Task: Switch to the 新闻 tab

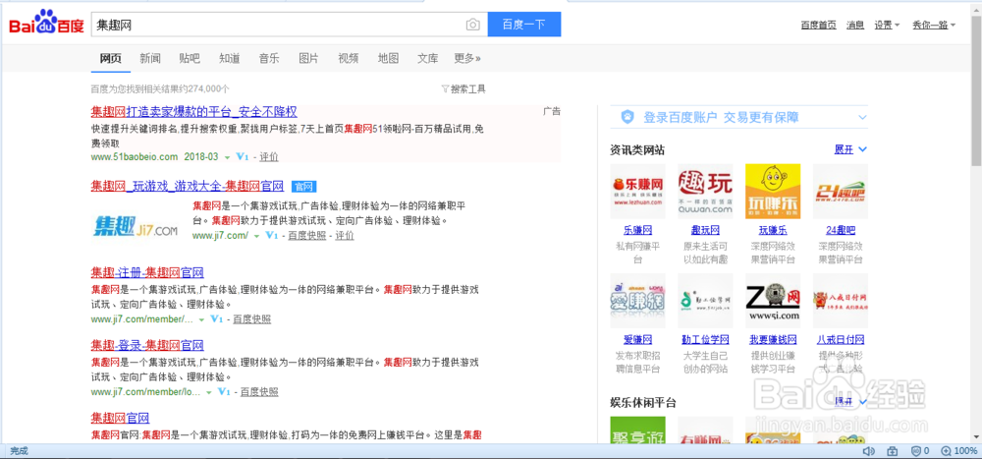Action: tap(150, 58)
